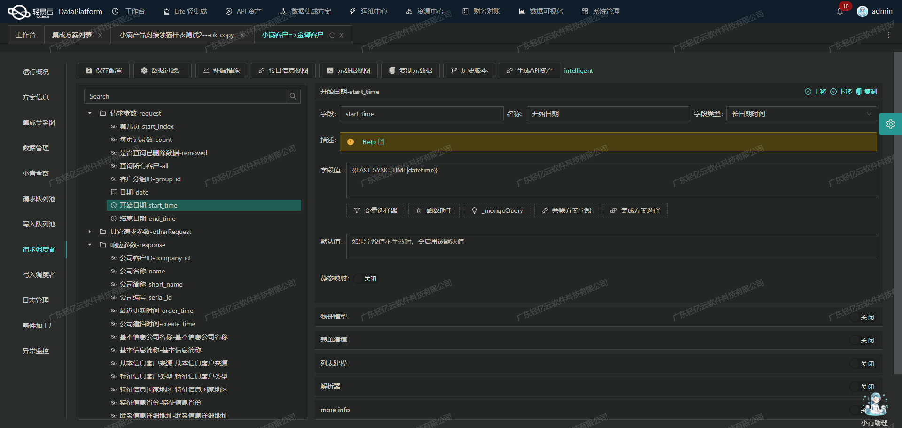Click the warning icon in the description bar
The height and width of the screenshot is (428, 902).
point(350,142)
